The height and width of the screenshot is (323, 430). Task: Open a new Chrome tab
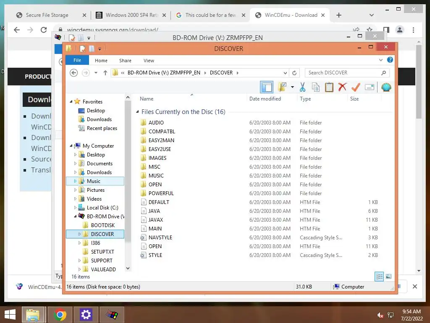point(339,15)
